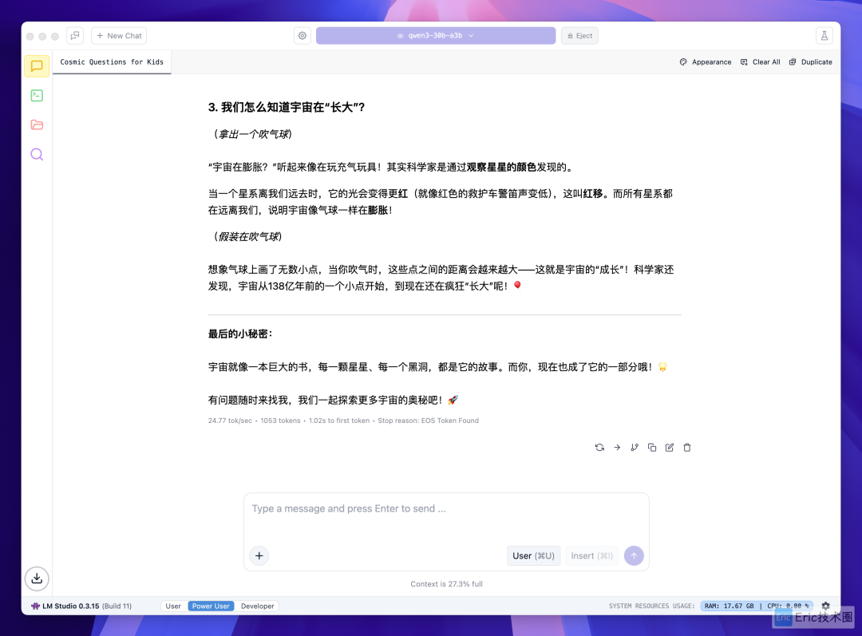Screen dimensions: 862x636
Task: Select User mode in status bar
Action: (173, 606)
